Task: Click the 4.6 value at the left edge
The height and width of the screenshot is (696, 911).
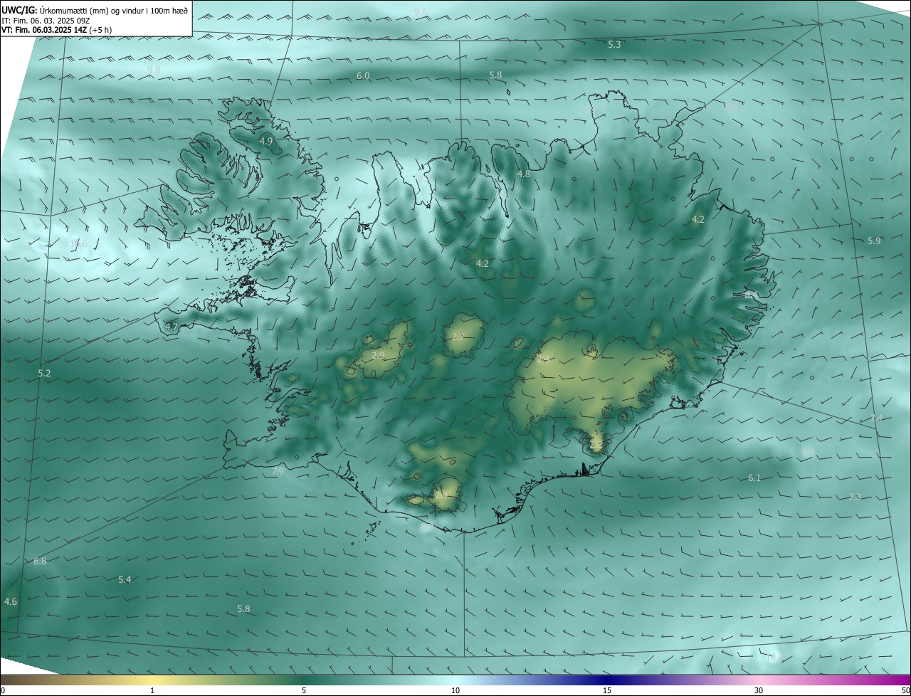Action: click(10, 601)
